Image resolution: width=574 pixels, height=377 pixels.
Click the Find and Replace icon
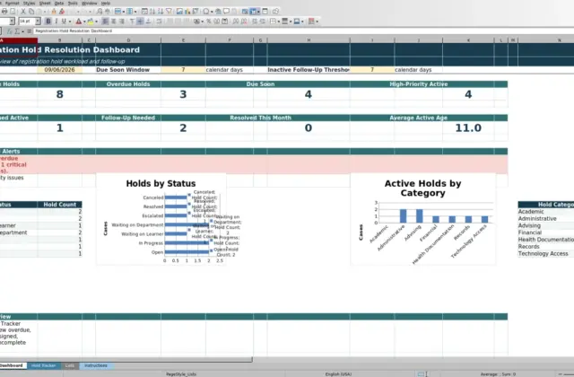pyautogui.click(x=100, y=12)
